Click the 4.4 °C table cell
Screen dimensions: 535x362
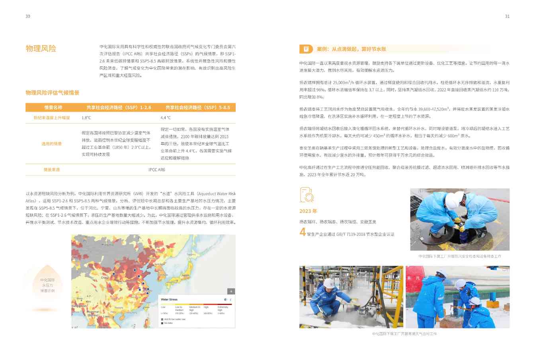(x=166, y=118)
